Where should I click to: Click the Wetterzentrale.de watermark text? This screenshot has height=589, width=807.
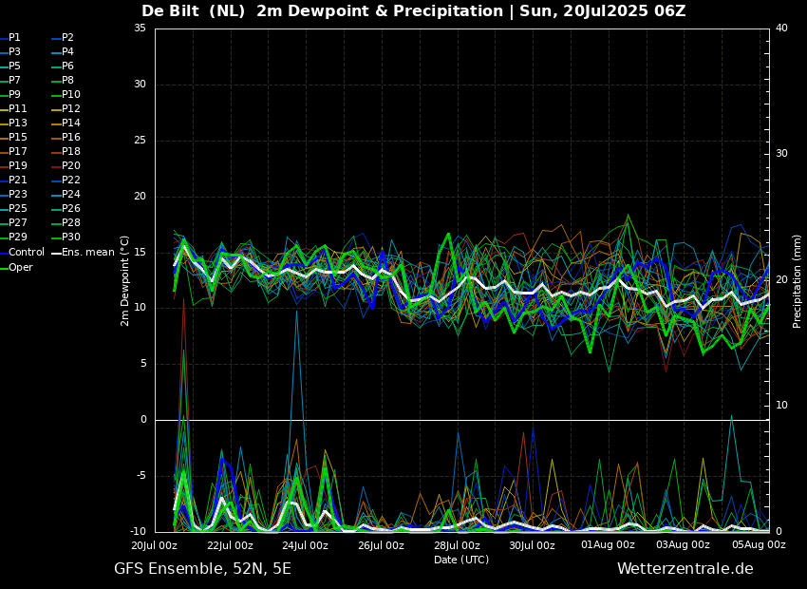coord(685,569)
